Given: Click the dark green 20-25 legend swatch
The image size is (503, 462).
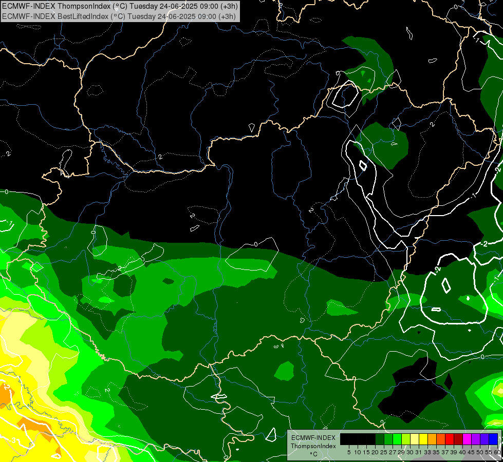Looking at the screenshot, I should coord(380,439).
